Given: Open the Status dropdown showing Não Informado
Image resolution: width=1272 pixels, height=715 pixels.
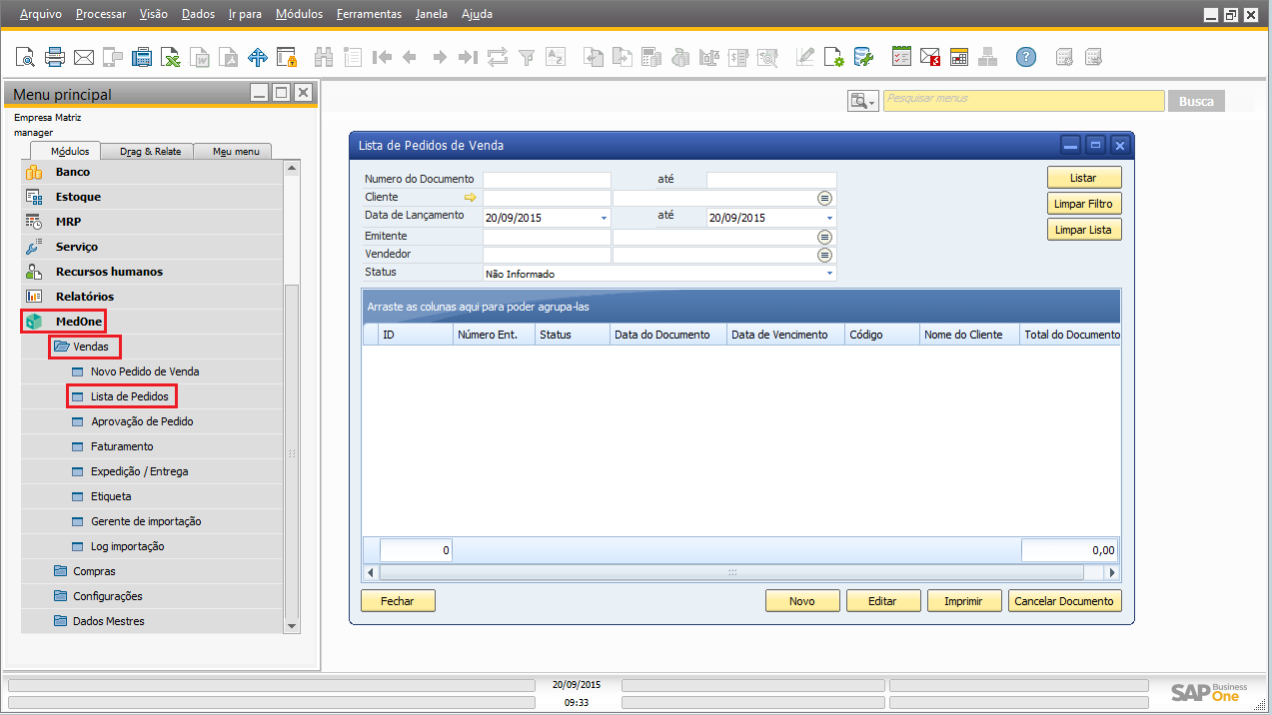Looking at the screenshot, I should coord(829,274).
